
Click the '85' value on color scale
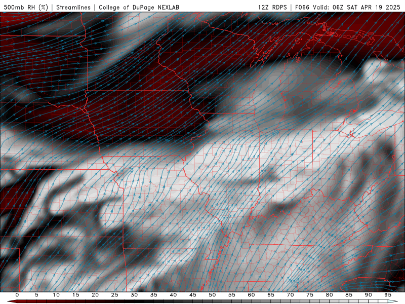[x=349, y=295]
